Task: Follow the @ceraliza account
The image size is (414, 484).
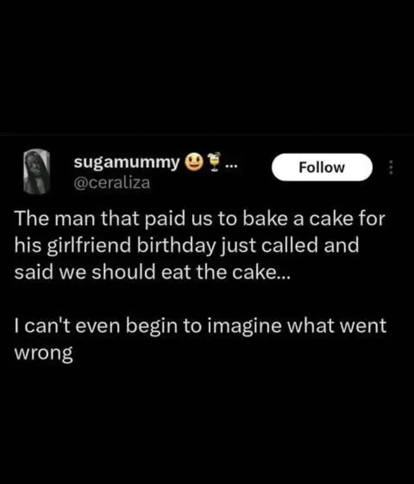Action: tap(322, 167)
